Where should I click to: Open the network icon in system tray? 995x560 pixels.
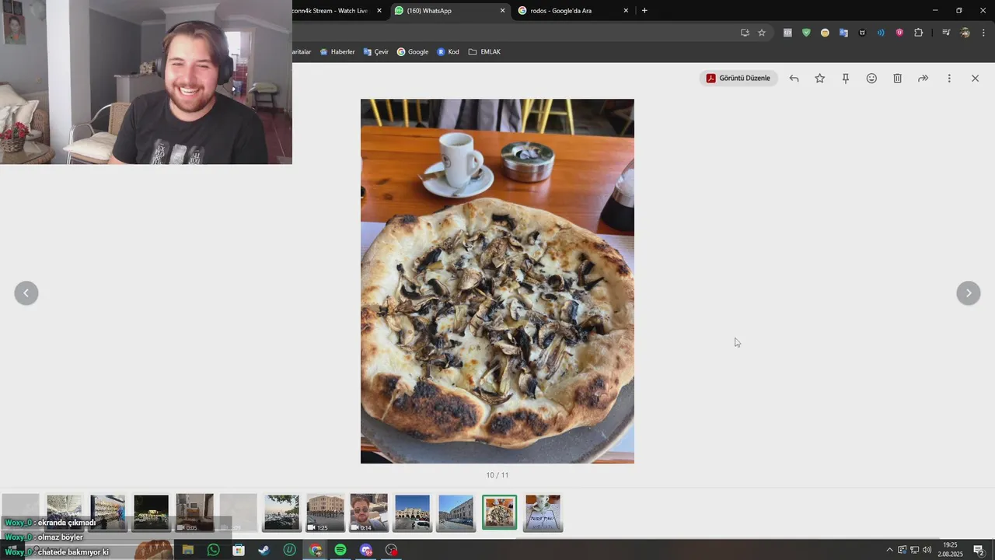(914, 550)
